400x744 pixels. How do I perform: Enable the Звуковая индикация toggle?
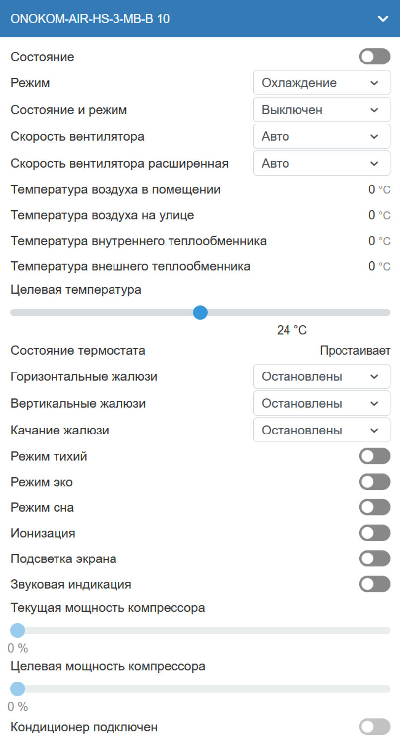[x=374, y=584]
